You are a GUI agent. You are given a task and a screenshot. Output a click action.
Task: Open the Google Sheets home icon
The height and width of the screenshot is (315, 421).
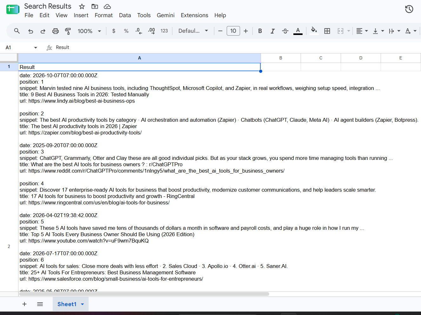tap(13, 9)
